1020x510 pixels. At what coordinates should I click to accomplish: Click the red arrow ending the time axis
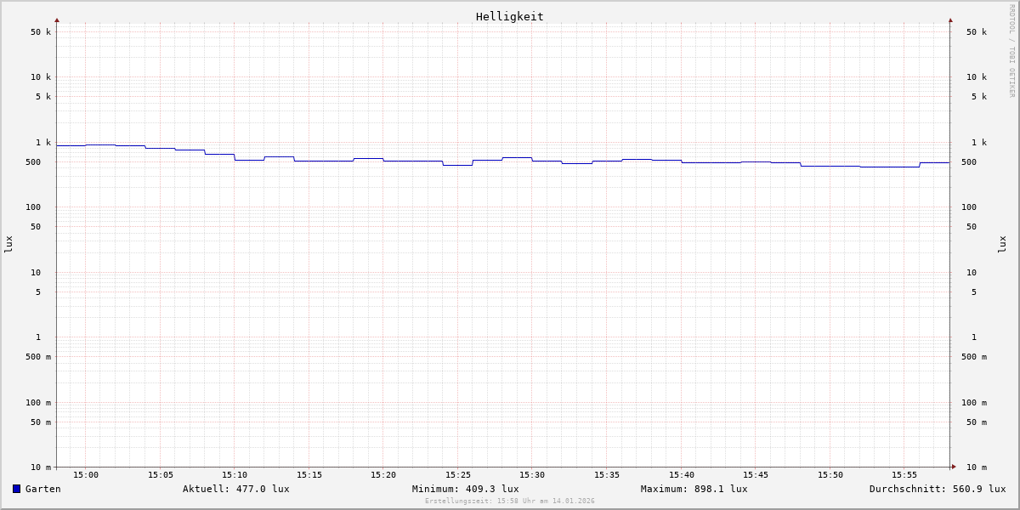[x=954, y=467]
